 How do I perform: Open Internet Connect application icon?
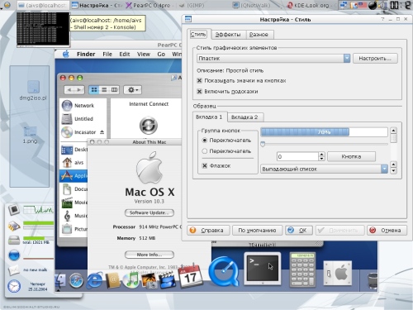[x=149, y=125]
